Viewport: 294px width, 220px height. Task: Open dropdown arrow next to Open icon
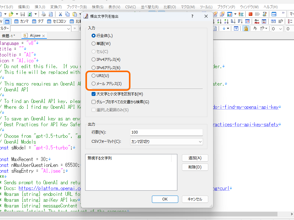(17, 14)
